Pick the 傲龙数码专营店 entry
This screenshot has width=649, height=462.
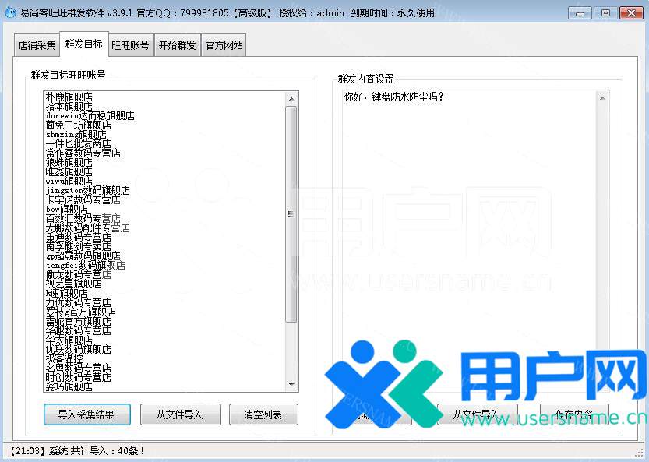[78, 274]
